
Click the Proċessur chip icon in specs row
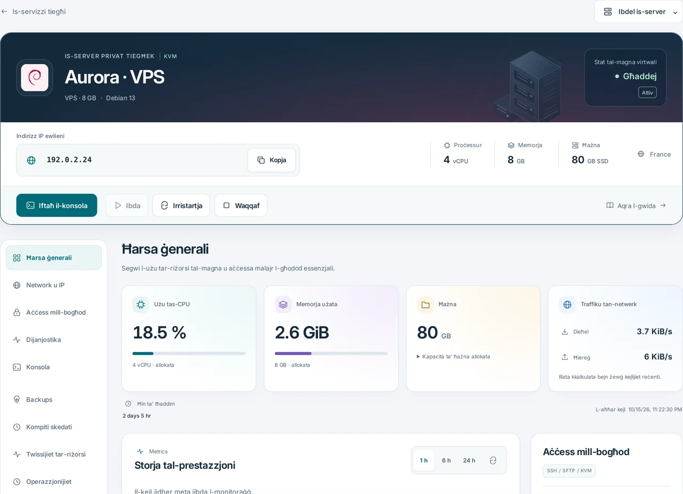click(x=447, y=145)
